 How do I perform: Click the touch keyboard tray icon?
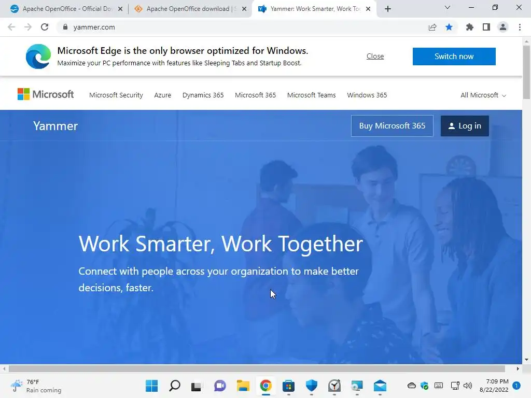tap(439, 386)
